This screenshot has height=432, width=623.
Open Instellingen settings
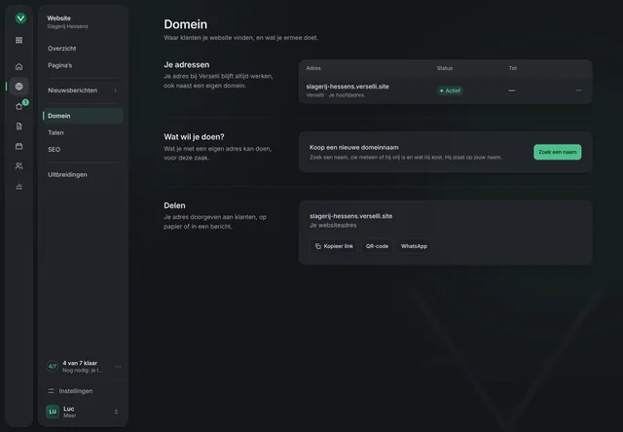click(x=76, y=391)
